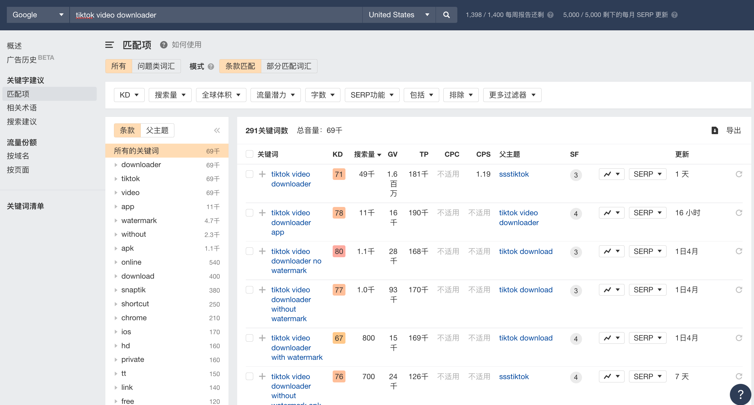Viewport: 754px width, 405px height.
Task: Open SERP button for downloader with watermark row
Action: point(647,338)
